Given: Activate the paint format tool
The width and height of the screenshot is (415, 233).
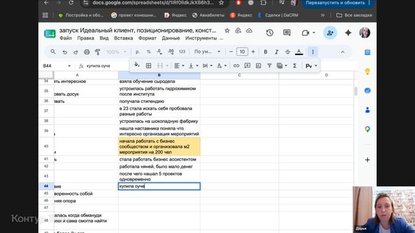Looking at the screenshot, I should [98, 52].
